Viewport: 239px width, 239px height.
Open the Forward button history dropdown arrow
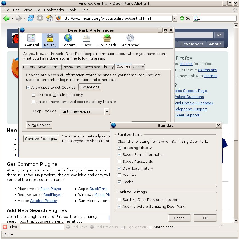(25, 19)
